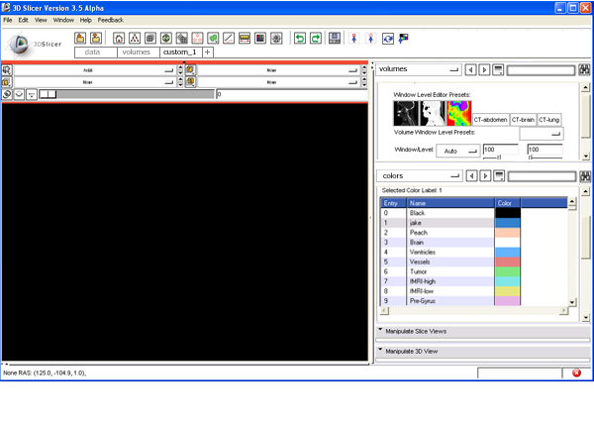Apply the CT-abdomen preset
The image size is (594, 428).
click(x=491, y=120)
